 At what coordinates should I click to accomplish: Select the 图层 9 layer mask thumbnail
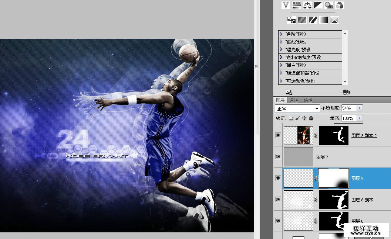click(x=334, y=178)
